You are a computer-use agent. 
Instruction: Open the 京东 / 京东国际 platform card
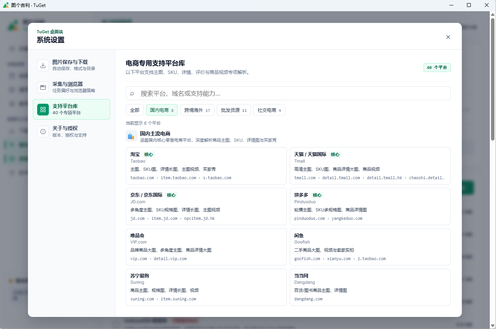(206, 206)
